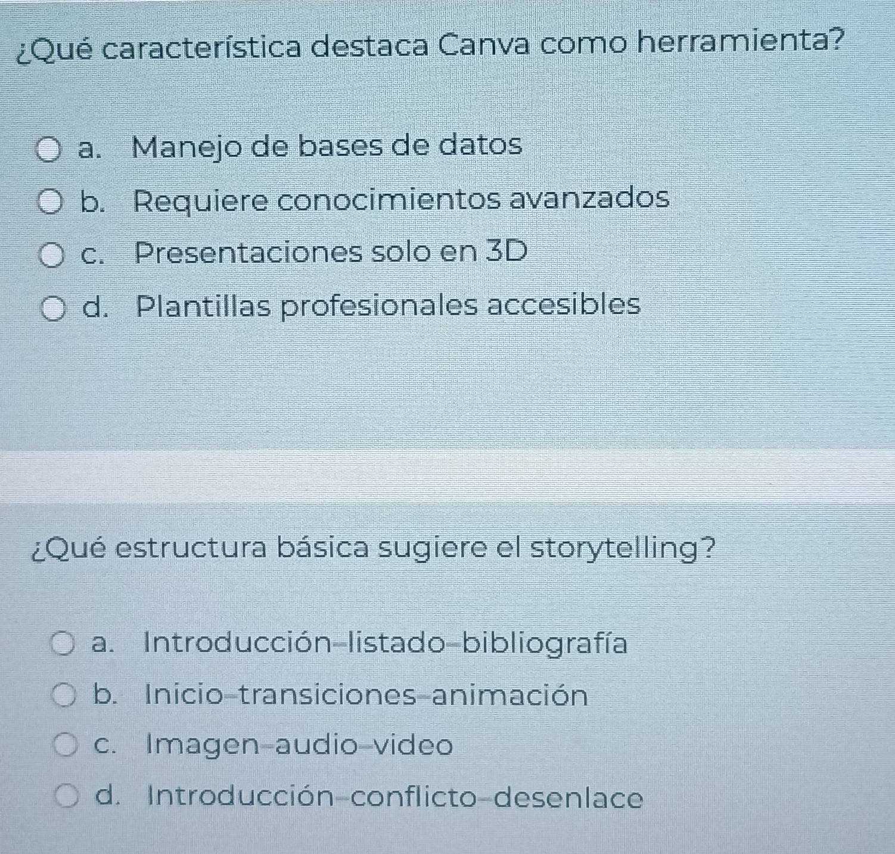
Task: Click the answer label 'Plantillas profesionales accesibles'
Action: (388, 306)
